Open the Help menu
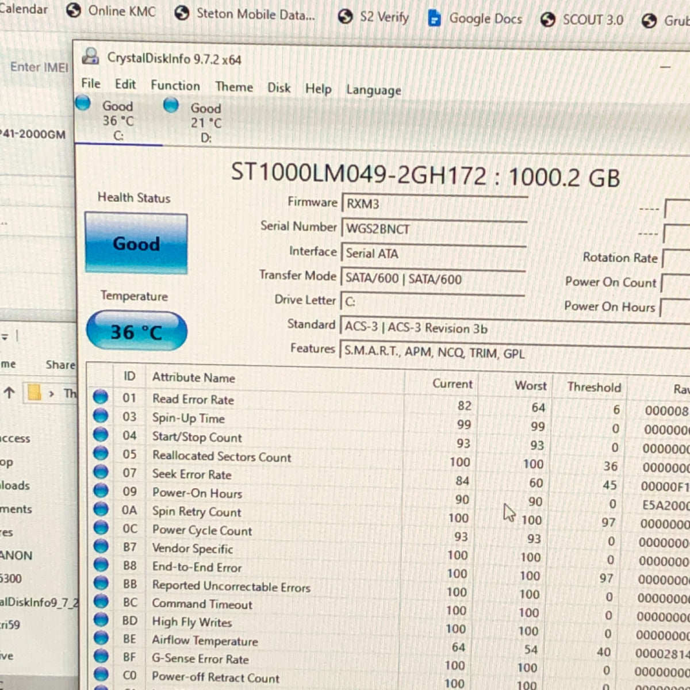 tap(319, 89)
